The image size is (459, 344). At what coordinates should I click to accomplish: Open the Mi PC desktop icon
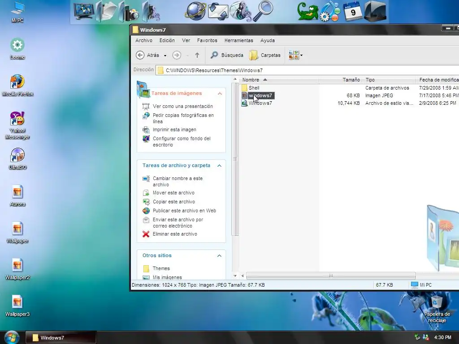pyautogui.click(x=17, y=12)
